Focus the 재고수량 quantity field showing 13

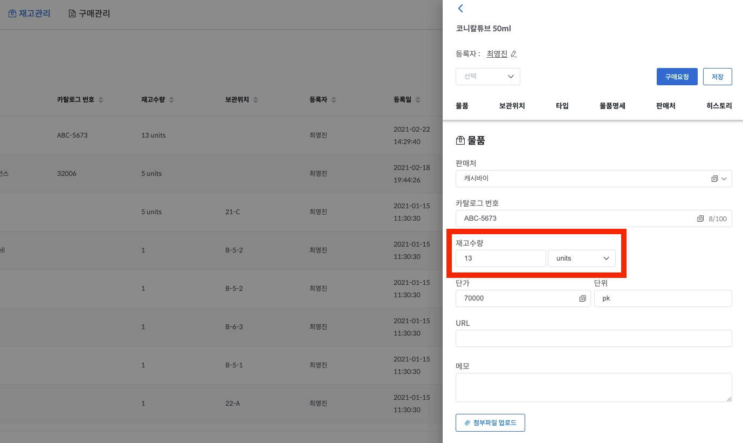click(x=501, y=258)
